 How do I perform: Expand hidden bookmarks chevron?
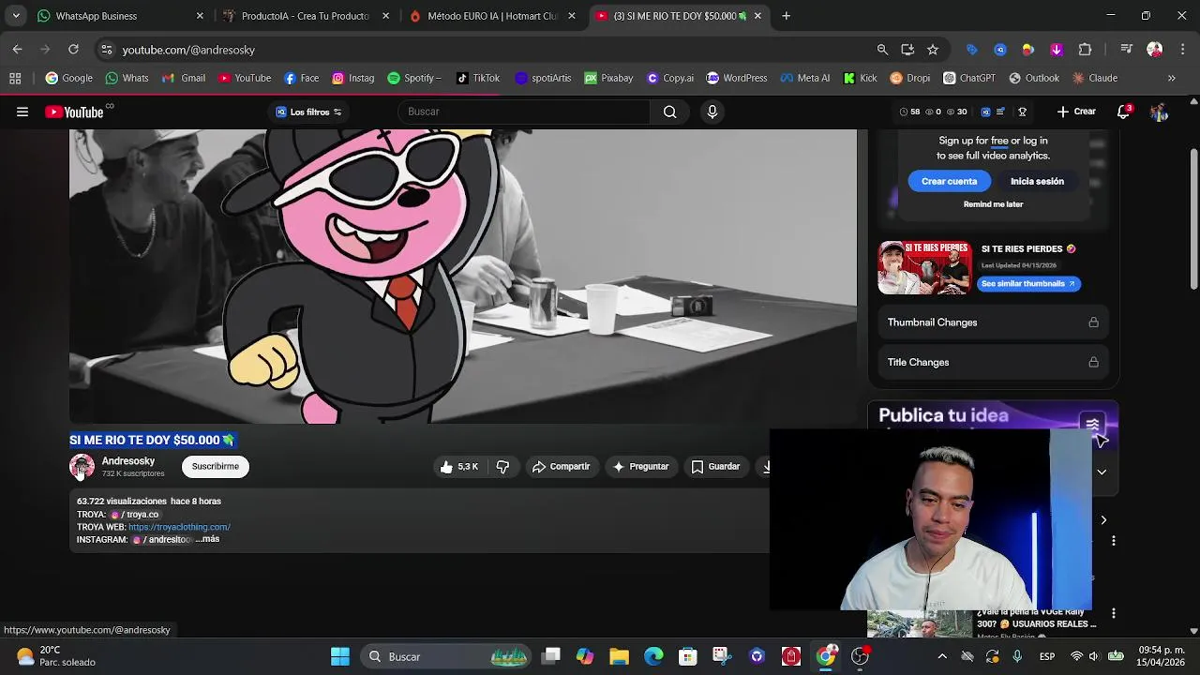point(1171,78)
